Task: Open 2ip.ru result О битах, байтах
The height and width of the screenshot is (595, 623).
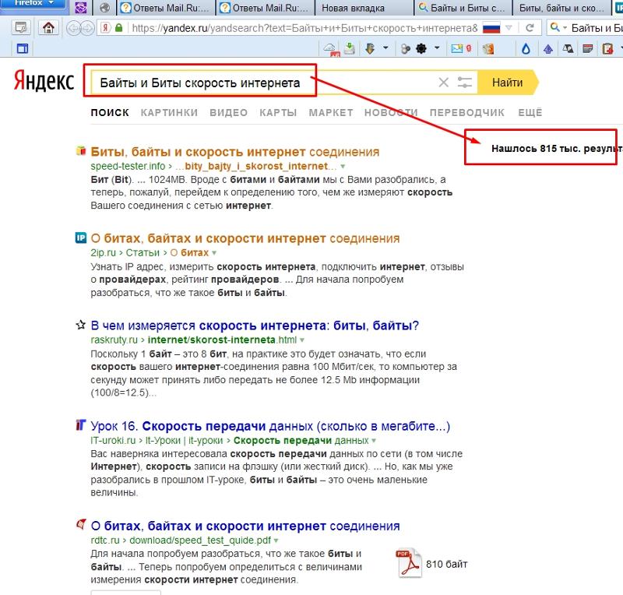Action: (245, 238)
